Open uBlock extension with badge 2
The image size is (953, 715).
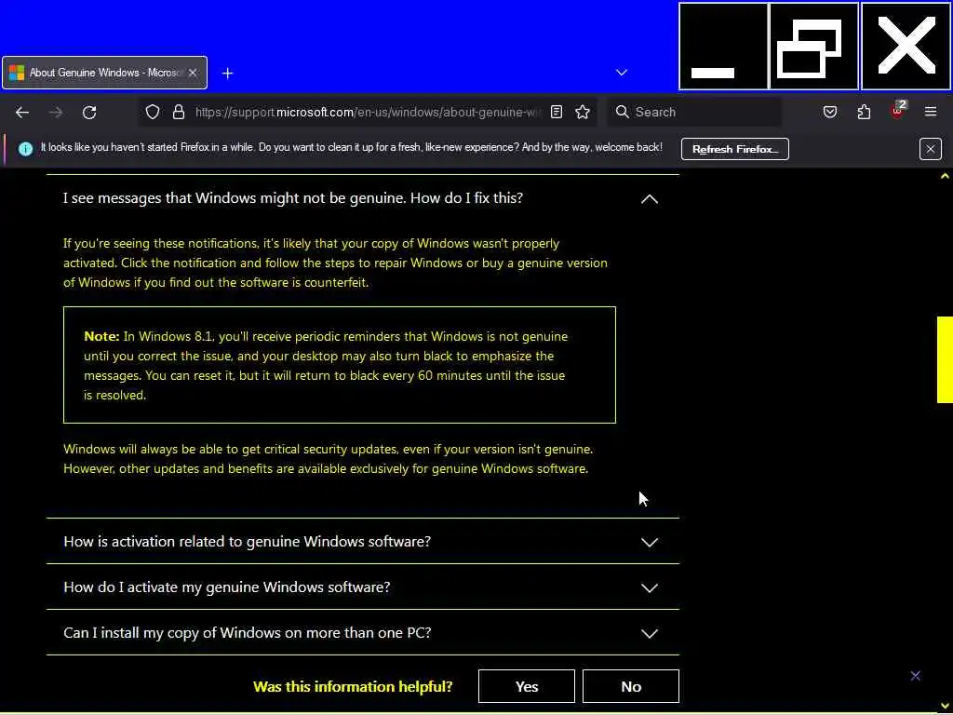[x=898, y=111]
